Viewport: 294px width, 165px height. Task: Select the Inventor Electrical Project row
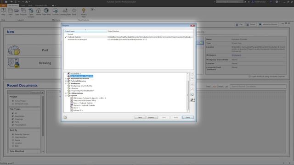[129, 40]
